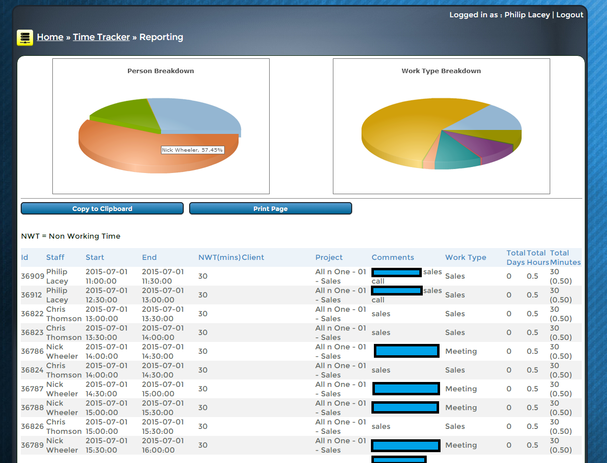
Task: Sort by Comments column header
Action: coord(393,257)
